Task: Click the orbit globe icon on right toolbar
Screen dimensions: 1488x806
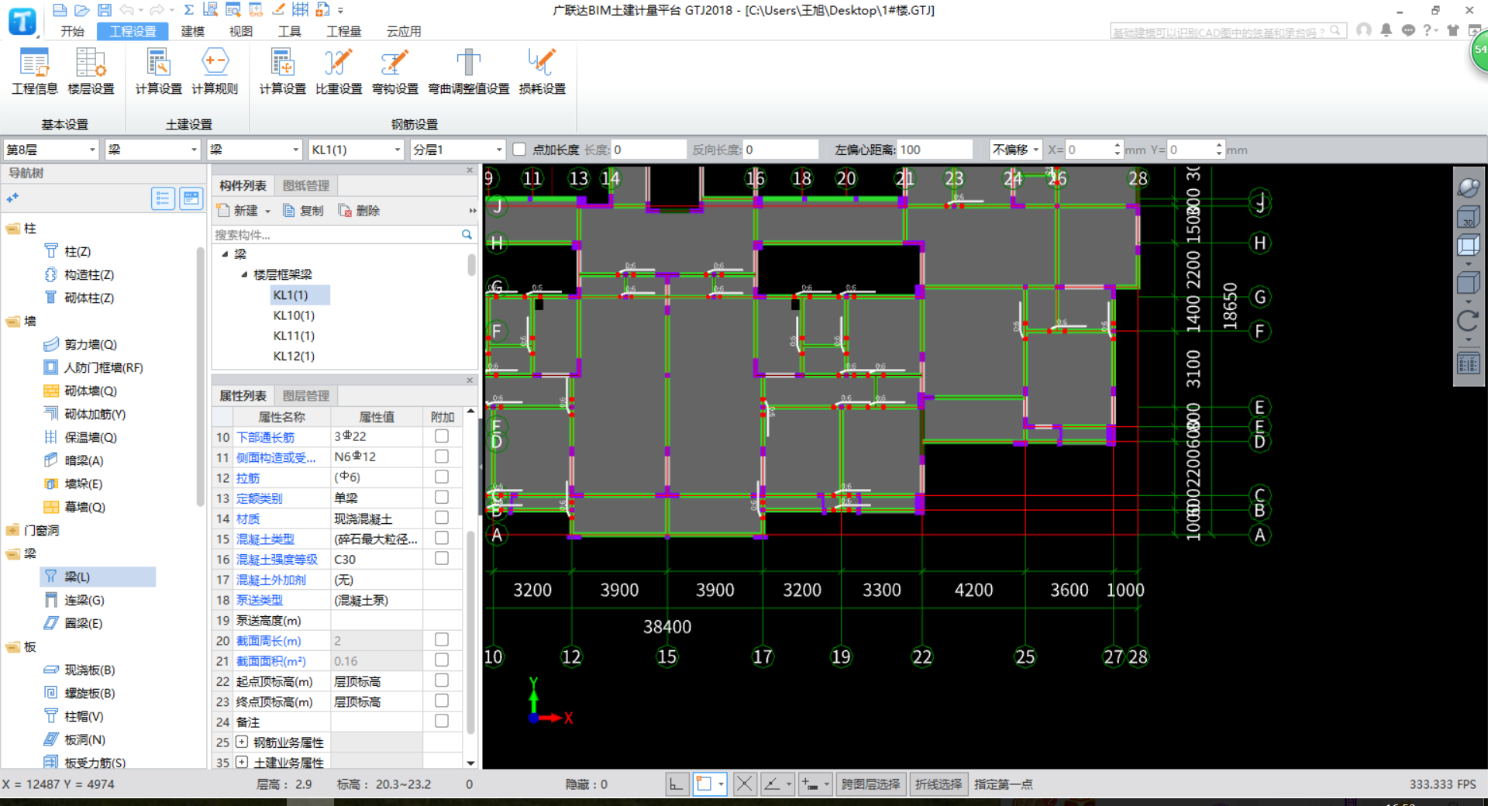Action: point(1468,187)
